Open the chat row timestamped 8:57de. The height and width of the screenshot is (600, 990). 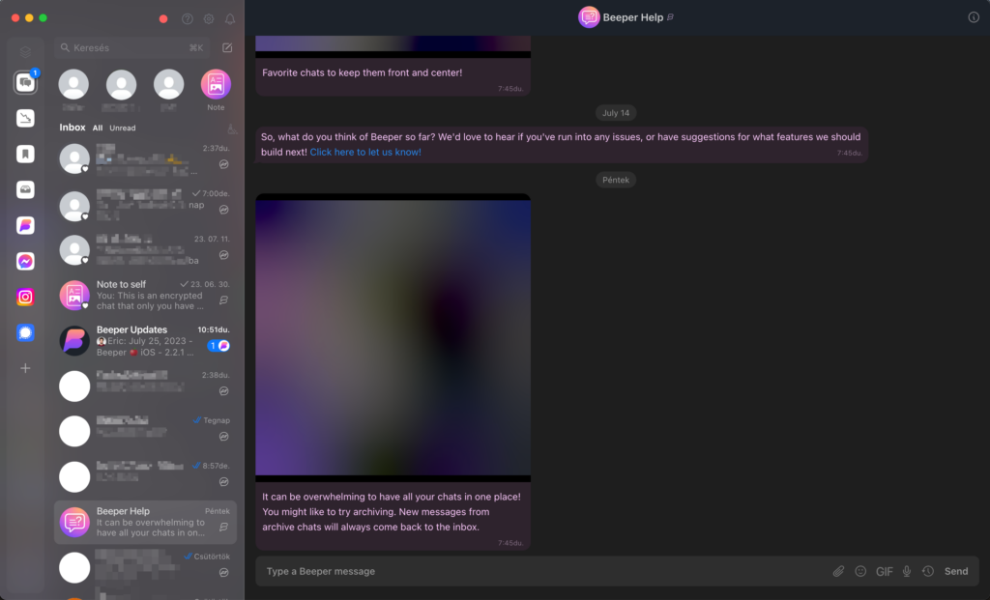pos(145,477)
